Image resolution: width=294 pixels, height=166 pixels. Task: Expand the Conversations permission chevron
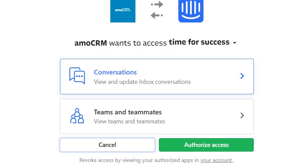pyautogui.click(x=242, y=76)
